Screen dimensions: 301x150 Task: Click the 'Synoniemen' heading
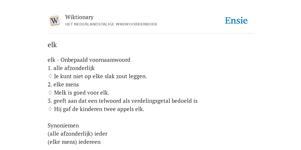63,125
